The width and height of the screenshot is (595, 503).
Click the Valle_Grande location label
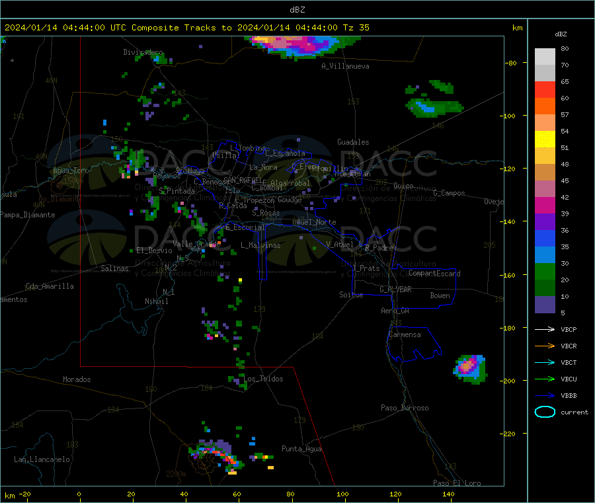point(196,243)
